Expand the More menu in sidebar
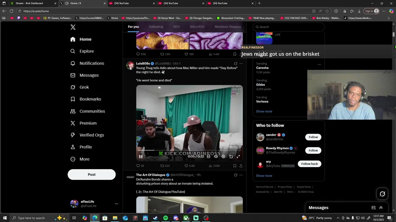Image resolution: width=396 pixels, height=222 pixels. coord(80,159)
